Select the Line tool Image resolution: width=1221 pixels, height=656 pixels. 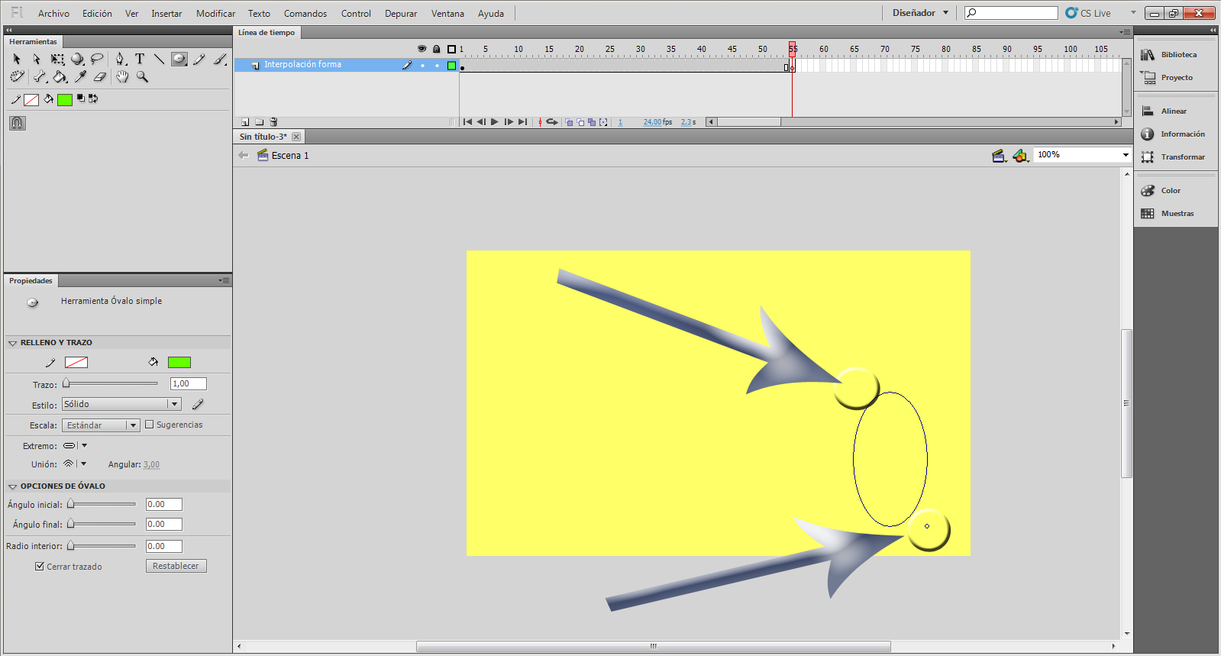[159, 59]
